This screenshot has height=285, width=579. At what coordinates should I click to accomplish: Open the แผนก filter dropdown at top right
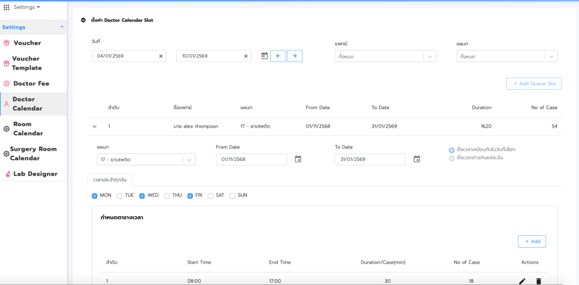point(507,56)
